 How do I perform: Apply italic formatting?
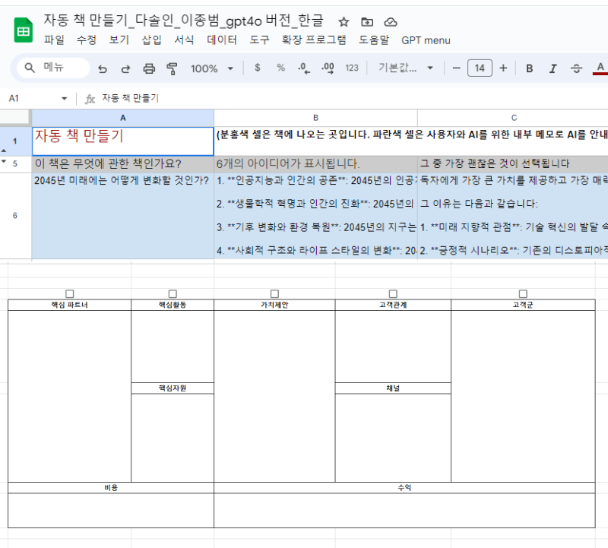553,68
